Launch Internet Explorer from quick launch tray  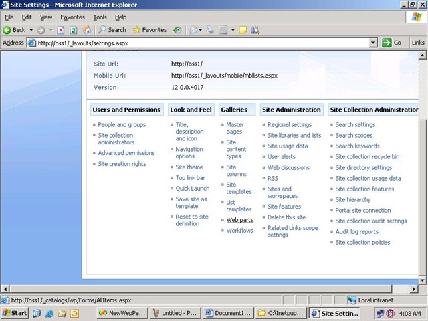(x=49, y=313)
